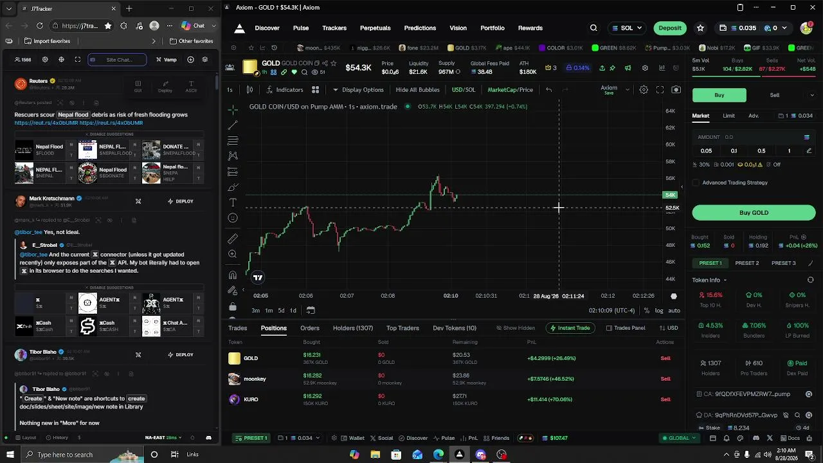Click the AMOUNT input field
This screenshot has width=823, height=463.
click(754, 137)
